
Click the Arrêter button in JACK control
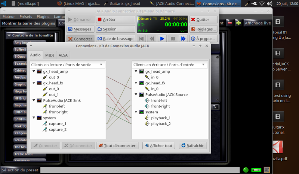click(115, 20)
